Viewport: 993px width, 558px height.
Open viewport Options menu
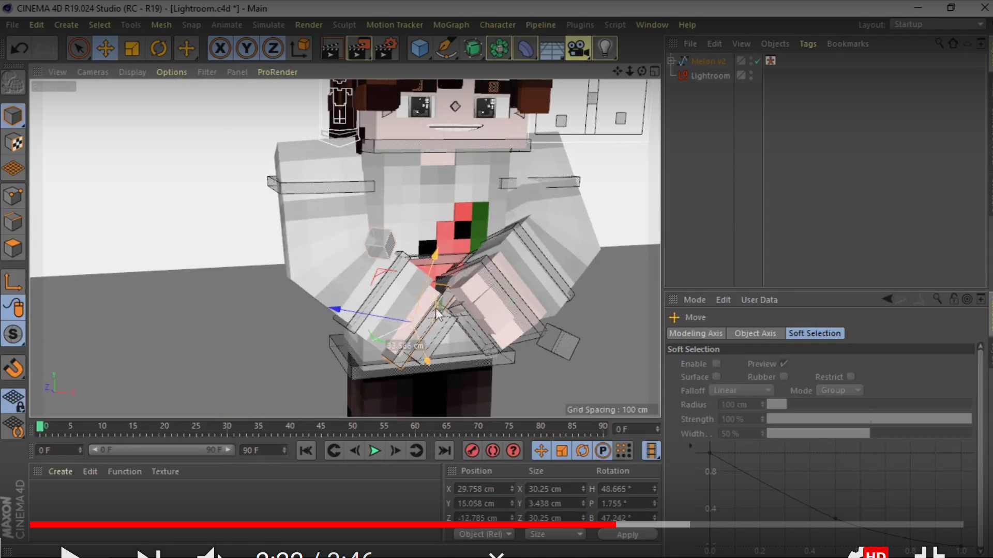tap(172, 72)
